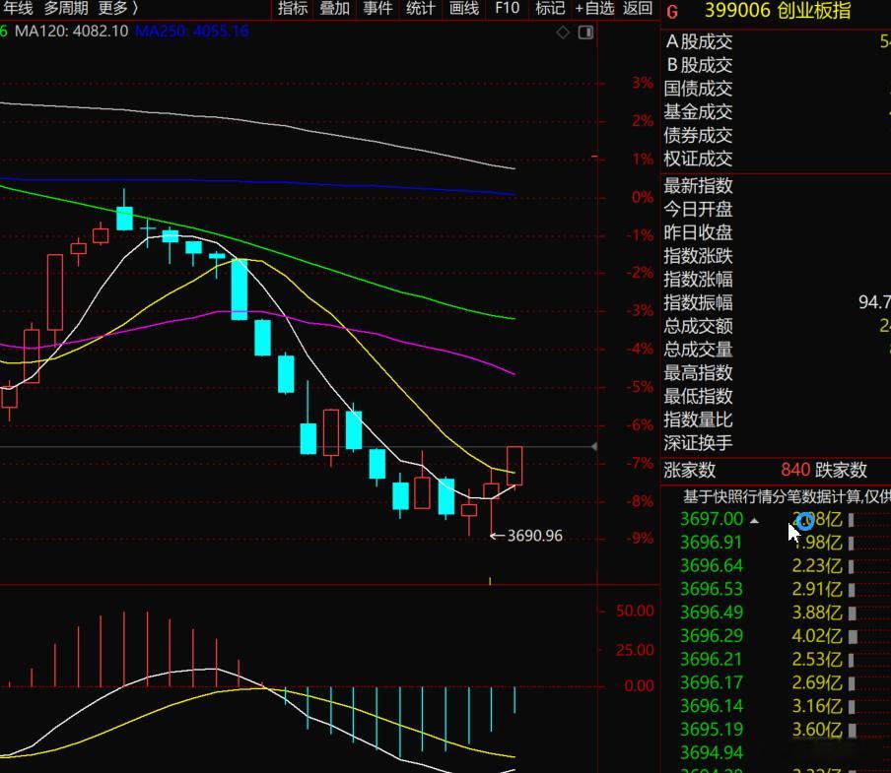Click the 总成交额 label
891x773 pixels.
[x=698, y=326]
